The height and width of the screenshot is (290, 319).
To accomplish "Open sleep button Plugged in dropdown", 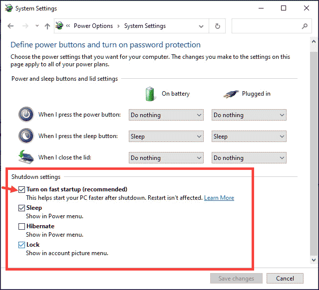I will [249, 137].
